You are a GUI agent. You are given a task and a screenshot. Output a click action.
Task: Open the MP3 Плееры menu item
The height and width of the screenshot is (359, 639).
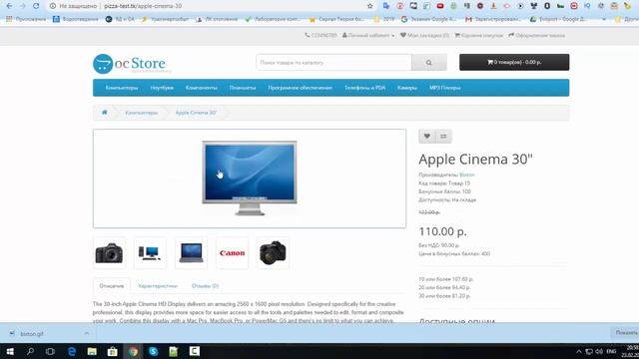click(445, 88)
